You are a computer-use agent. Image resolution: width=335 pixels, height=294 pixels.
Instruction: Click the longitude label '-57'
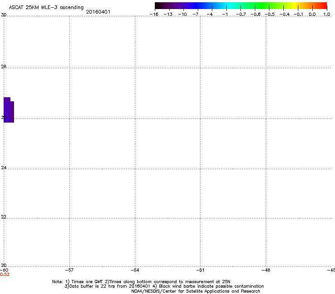69,270
